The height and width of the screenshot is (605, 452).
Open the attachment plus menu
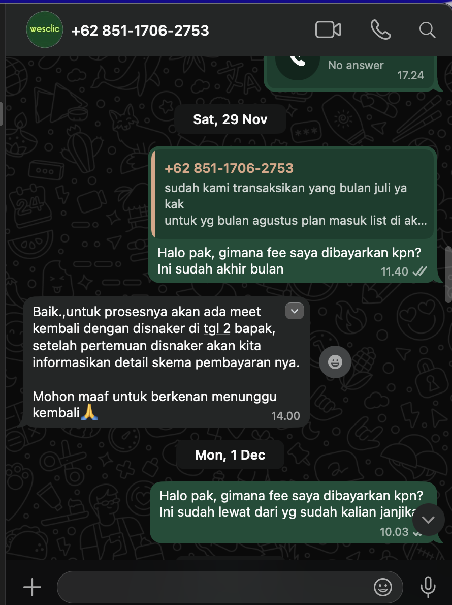33,587
